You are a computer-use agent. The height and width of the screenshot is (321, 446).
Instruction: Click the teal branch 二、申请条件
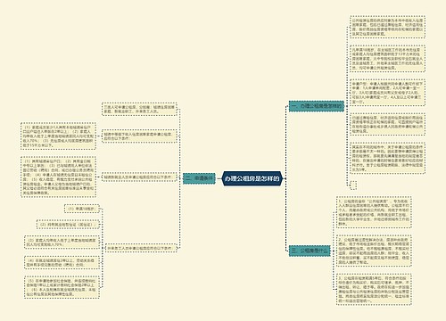coord(199,178)
